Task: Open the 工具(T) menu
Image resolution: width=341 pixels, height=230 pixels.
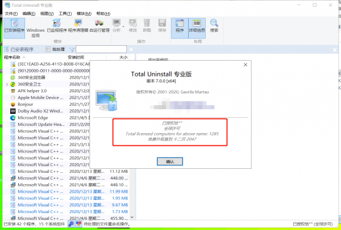Action: click(x=65, y=14)
